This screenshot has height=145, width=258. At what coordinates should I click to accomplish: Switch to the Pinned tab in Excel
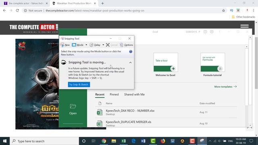114,95
